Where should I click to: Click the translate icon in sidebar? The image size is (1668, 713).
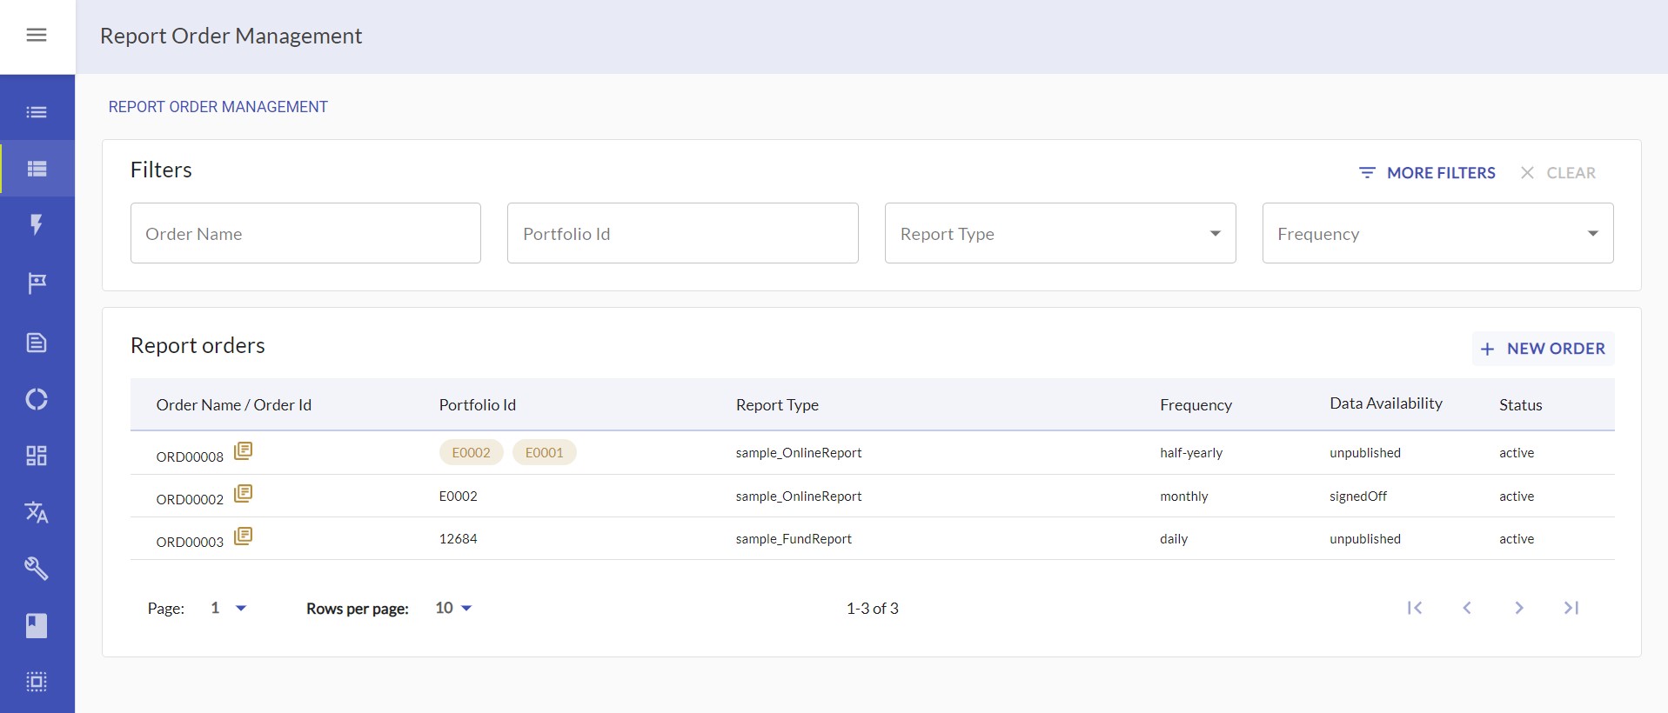37,512
